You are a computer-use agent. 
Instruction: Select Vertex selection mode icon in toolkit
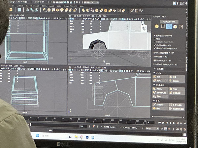(163, 26)
